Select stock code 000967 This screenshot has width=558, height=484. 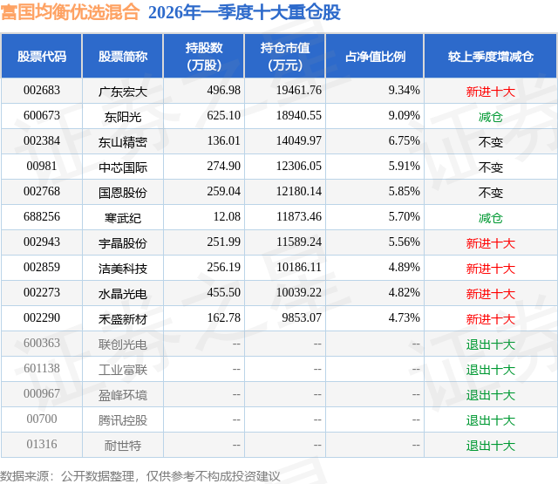[x=42, y=393]
